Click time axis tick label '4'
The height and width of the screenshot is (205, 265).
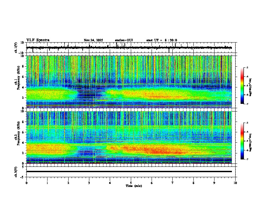110,183
